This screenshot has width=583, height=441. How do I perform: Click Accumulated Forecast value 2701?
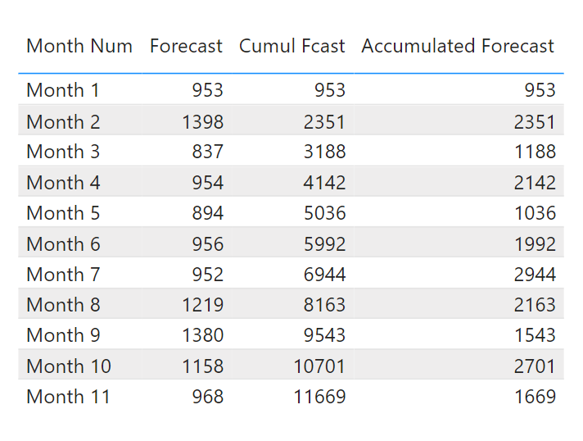[535, 366]
